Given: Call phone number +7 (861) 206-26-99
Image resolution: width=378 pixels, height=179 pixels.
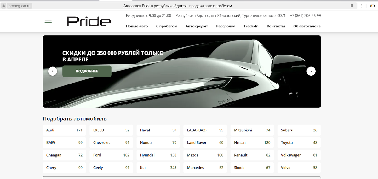Looking at the screenshot, I should 305,16.
